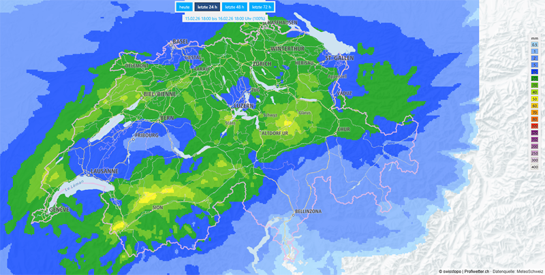Click the BASEL city label on the map
The image size is (545, 275).
(181, 42)
